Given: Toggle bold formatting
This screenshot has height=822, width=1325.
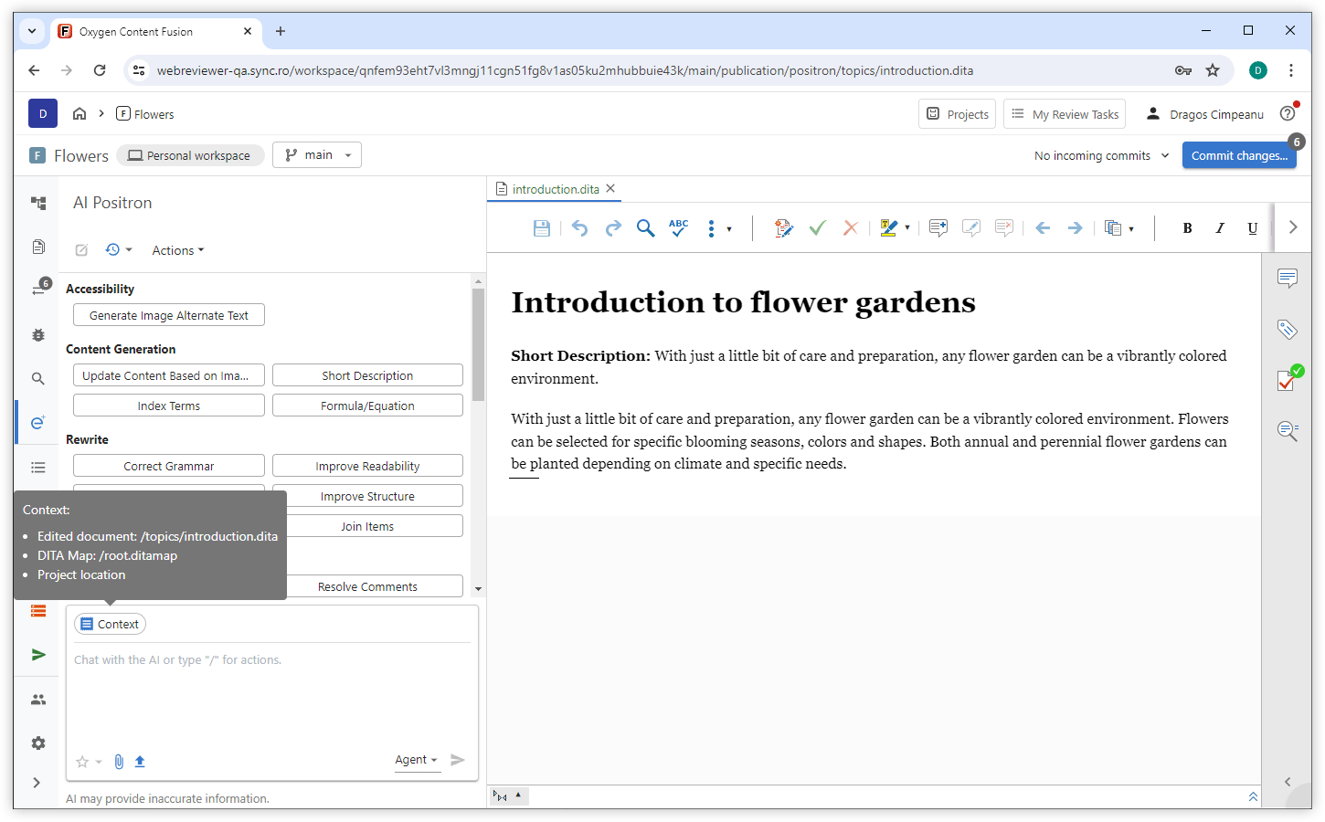Looking at the screenshot, I should tap(1187, 228).
